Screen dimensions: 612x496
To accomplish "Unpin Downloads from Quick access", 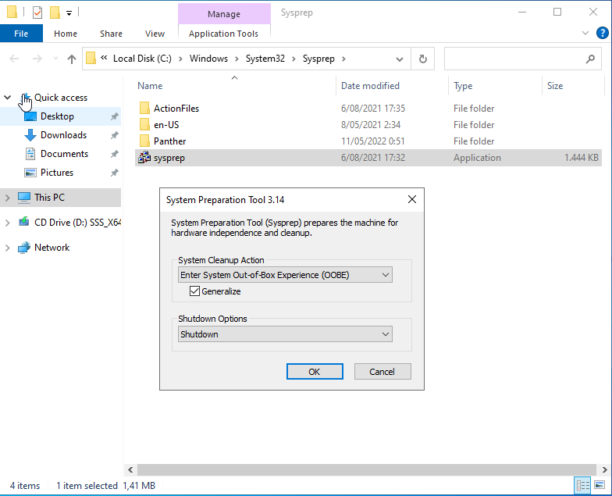I will tap(114, 135).
